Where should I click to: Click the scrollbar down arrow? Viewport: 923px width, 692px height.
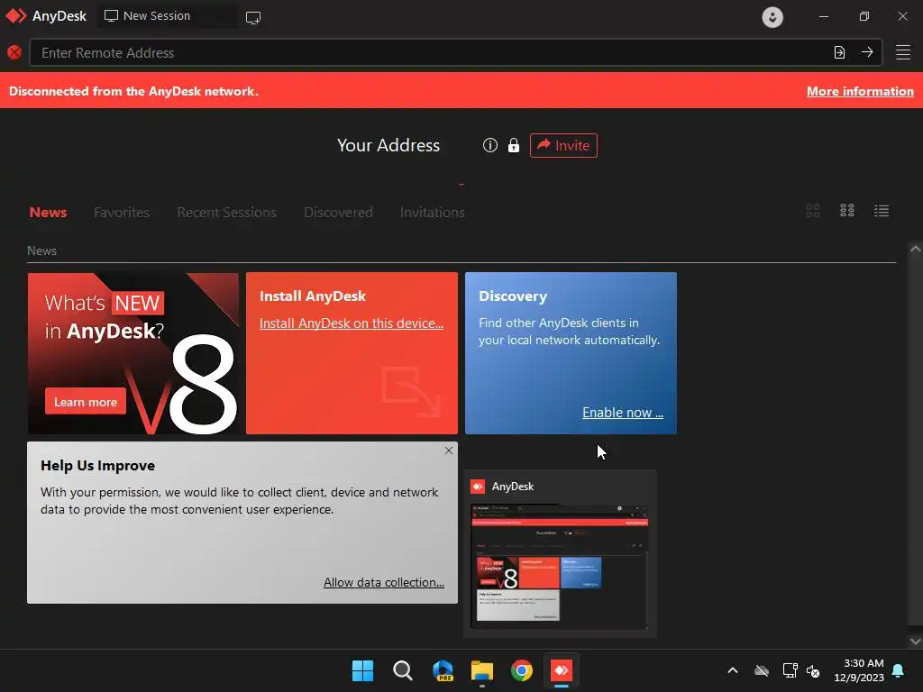coord(916,642)
